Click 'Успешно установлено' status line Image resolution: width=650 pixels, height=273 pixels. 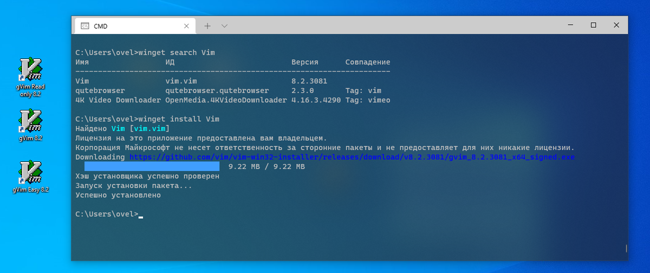pos(118,195)
